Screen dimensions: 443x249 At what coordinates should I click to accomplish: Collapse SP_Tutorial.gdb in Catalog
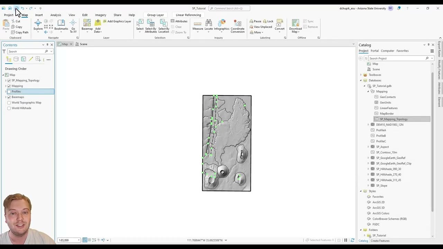click(364, 86)
